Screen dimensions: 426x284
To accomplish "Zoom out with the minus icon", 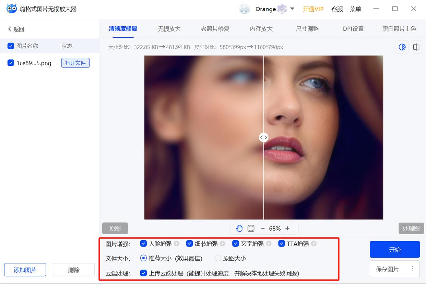I will (262, 228).
